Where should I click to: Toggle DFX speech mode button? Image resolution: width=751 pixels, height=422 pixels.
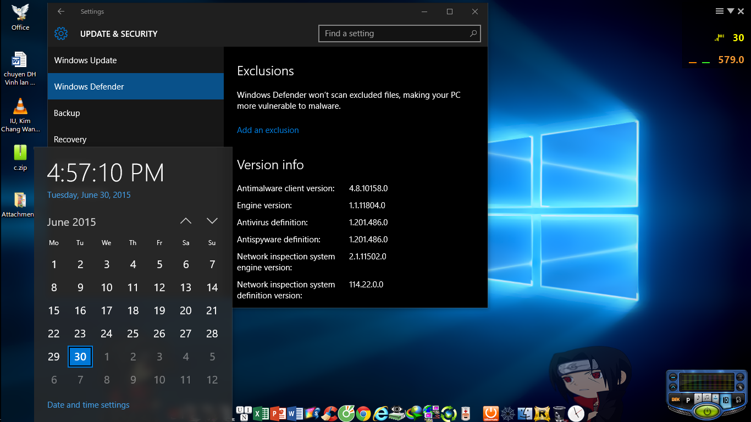(x=716, y=398)
